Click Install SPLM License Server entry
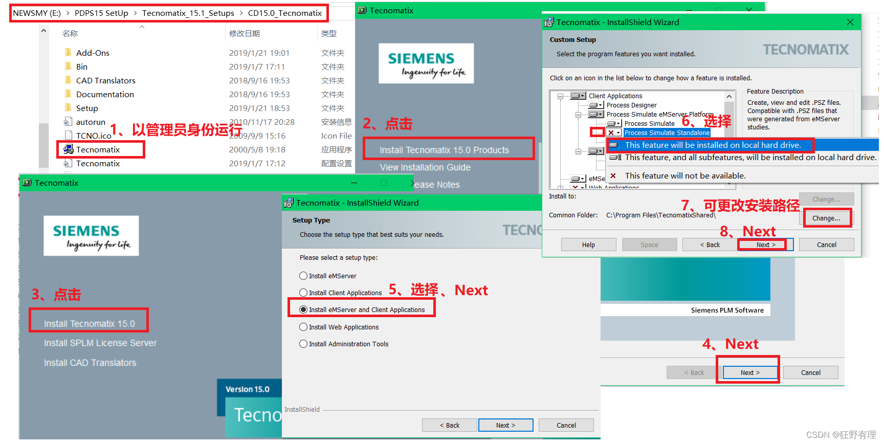Viewport: 884px width, 444px height. tap(100, 343)
